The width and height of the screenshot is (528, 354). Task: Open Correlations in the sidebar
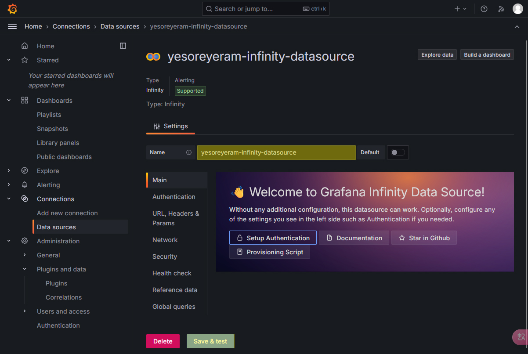pos(64,297)
